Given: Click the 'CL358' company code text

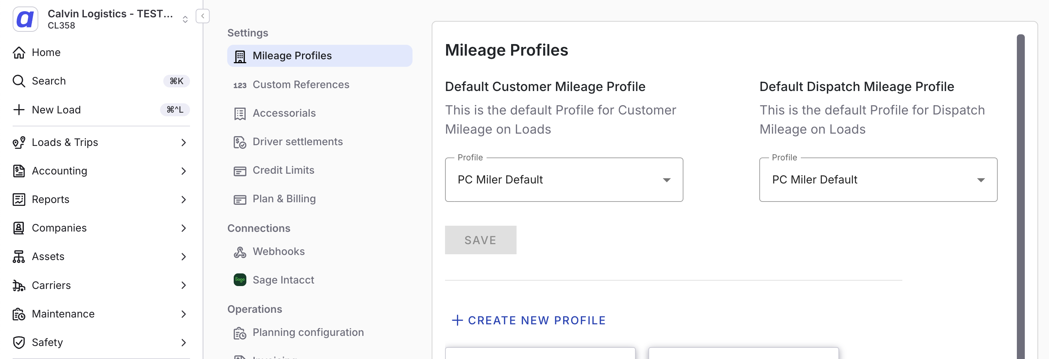Looking at the screenshot, I should click(61, 26).
